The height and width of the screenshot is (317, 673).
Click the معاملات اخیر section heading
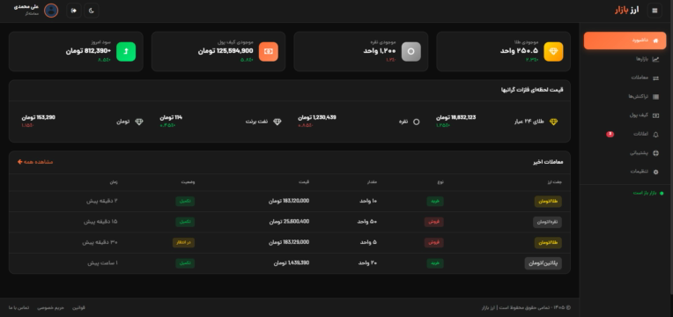[548, 162]
